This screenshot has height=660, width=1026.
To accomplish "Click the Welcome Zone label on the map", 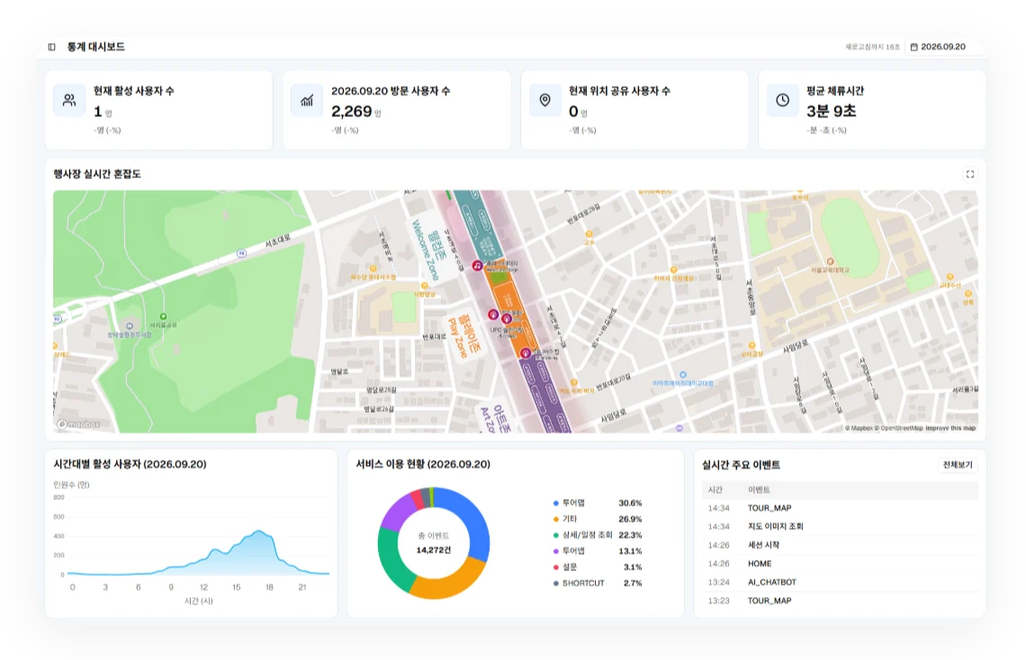I will pos(428,250).
